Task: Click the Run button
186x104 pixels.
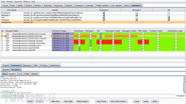Action: 30,101
